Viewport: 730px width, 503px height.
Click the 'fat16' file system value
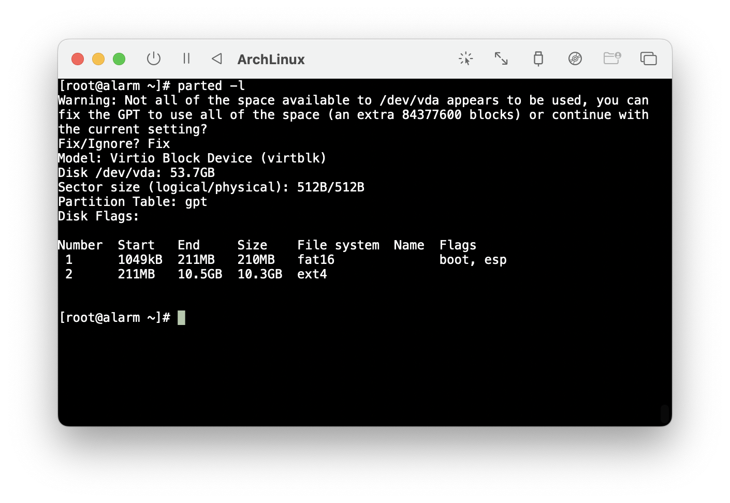pos(316,260)
